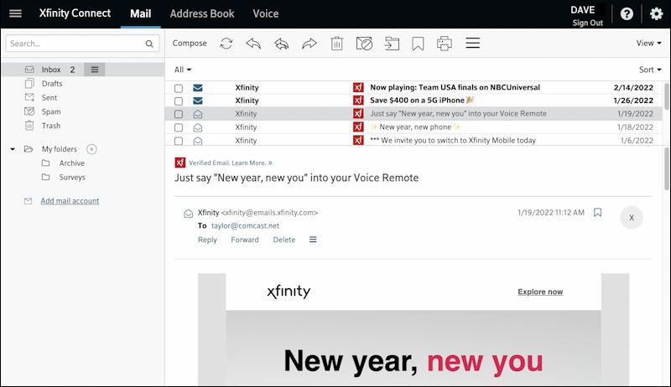This screenshot has height=387, width=671.
Task: Toggle unread envelope icon for Team USA email
Action: click(x=198, y=88)
